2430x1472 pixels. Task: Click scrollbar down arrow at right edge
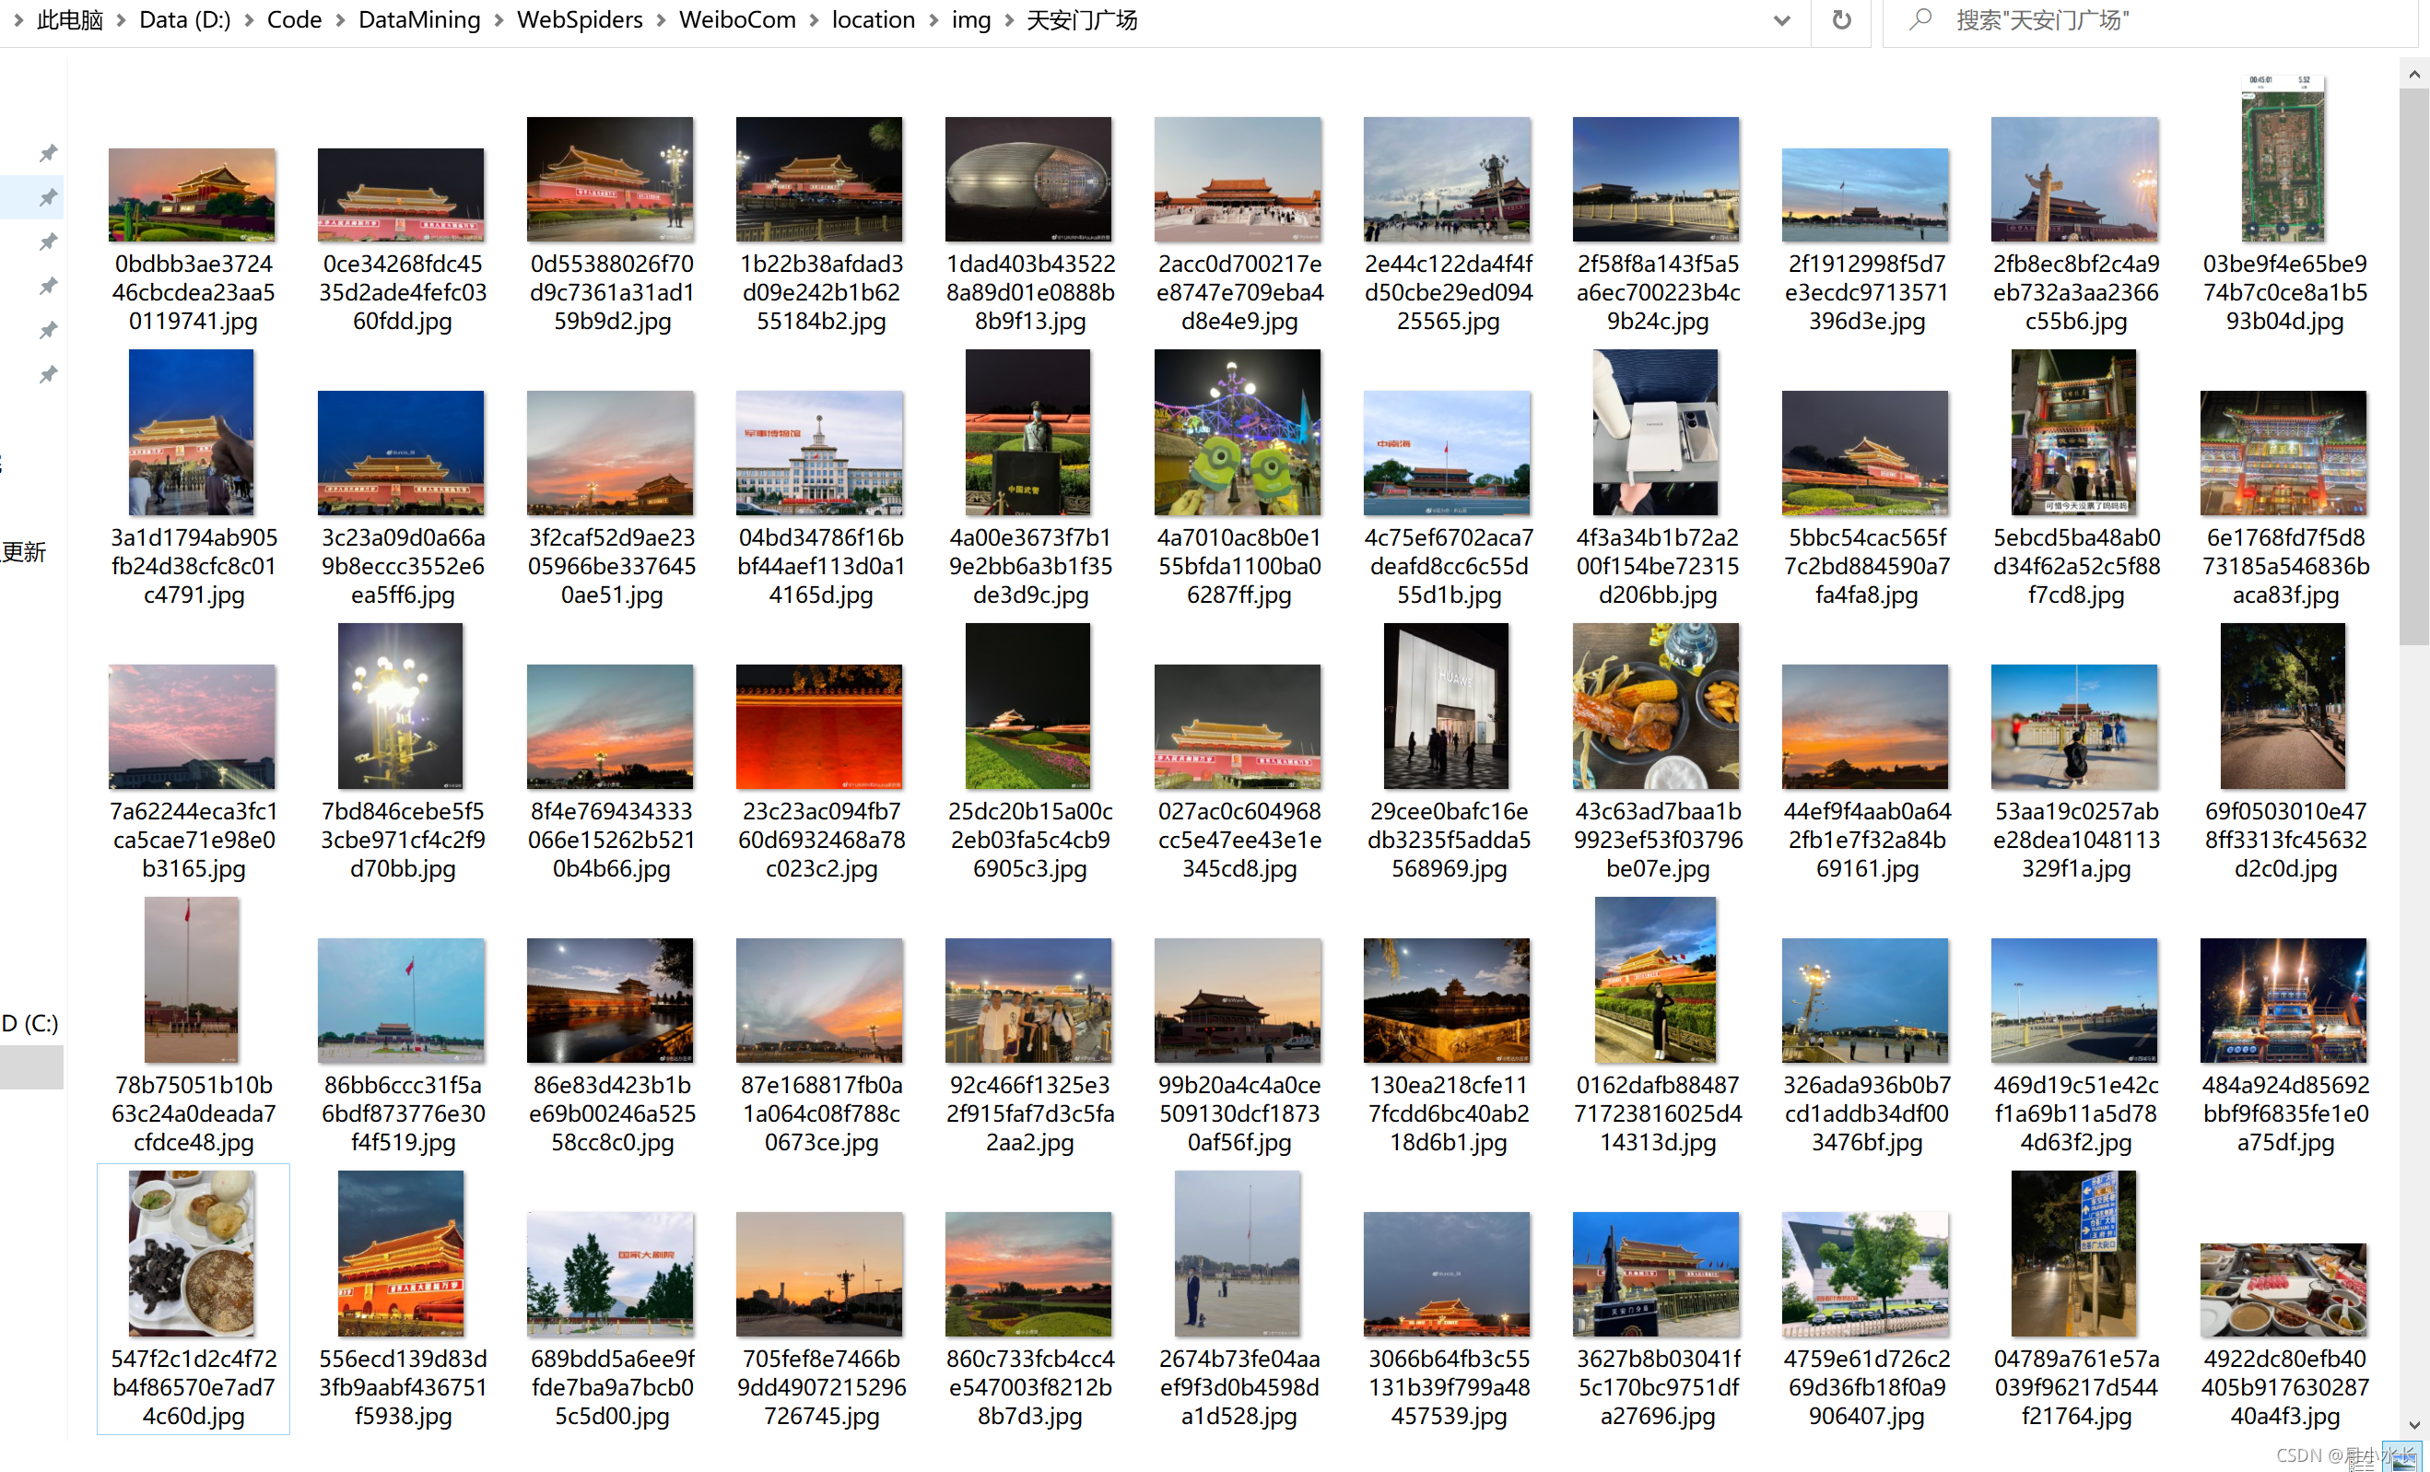[x=2413, y=1425]
